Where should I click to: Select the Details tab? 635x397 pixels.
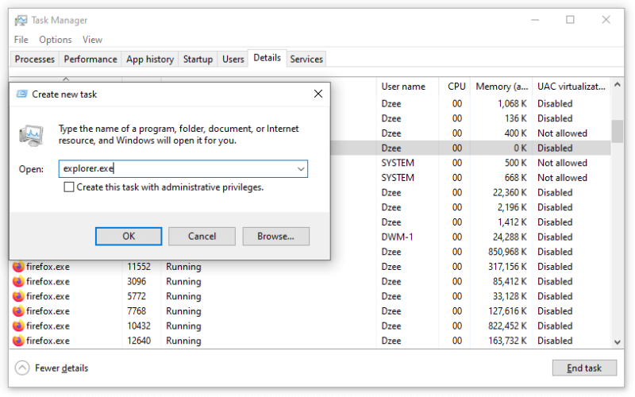click(267, 58)
